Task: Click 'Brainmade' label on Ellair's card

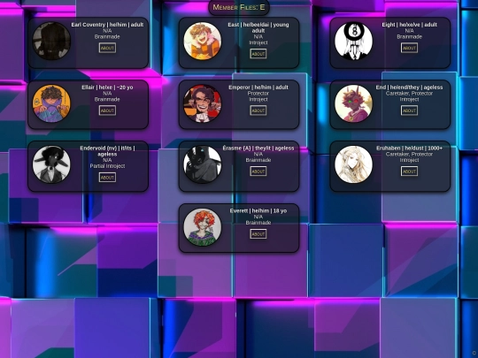Action: coord(107,99)
